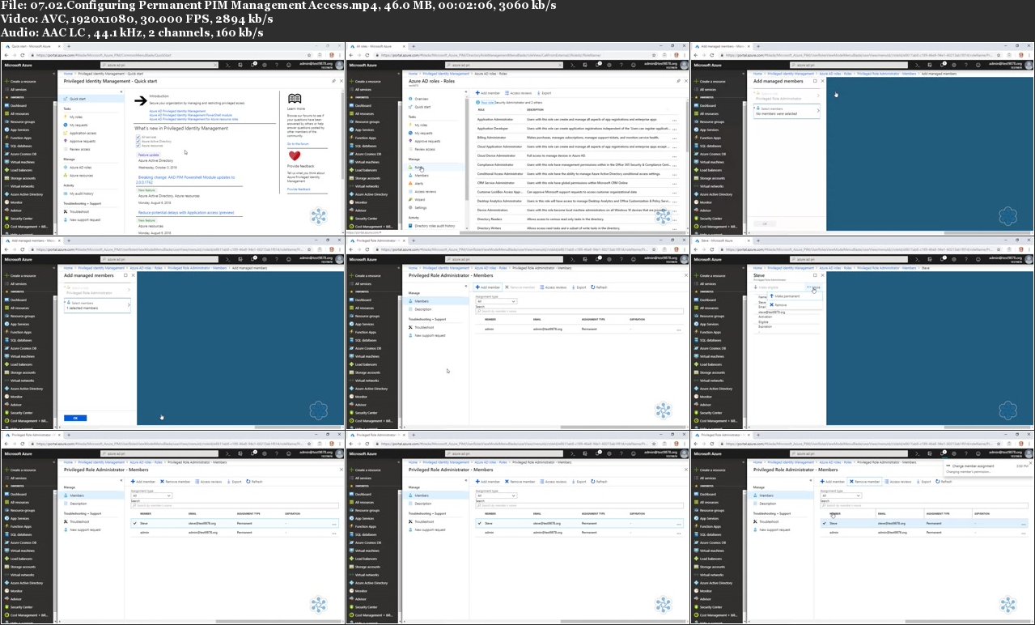The image size is (1035, 625).
Task: Click the enabled blue OK button in Add managed members
Action: [74, 418]
